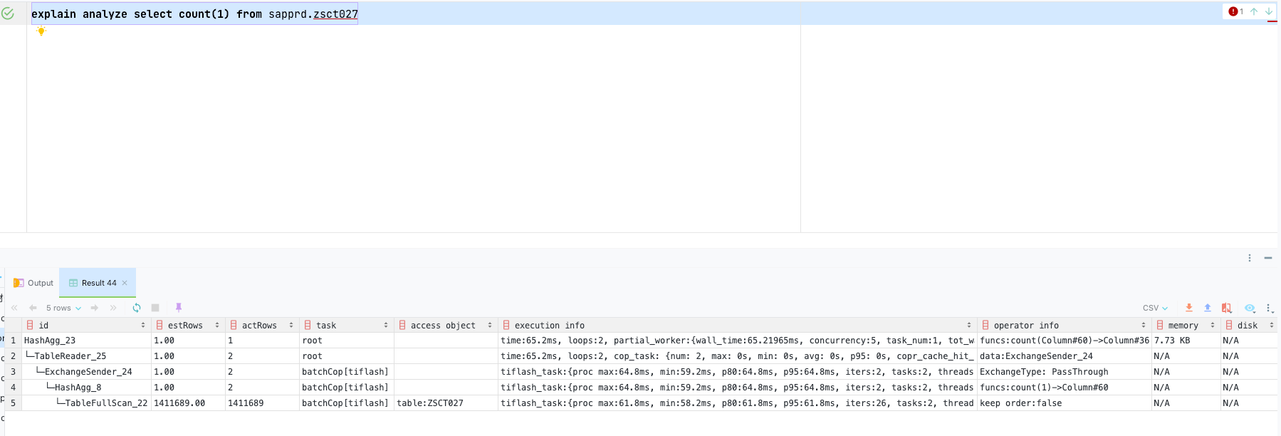Jump to next highlighted error arrow
Viewport: 1281px width, 436px height.
pos(1269,11)
